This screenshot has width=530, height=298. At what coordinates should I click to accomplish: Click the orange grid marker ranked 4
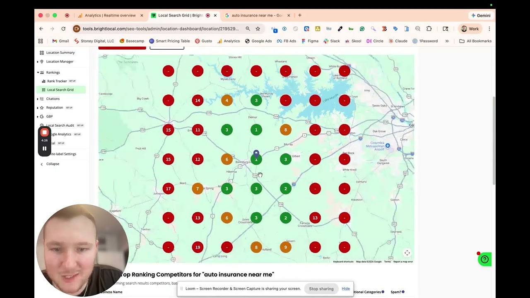[x=227, y=100]
